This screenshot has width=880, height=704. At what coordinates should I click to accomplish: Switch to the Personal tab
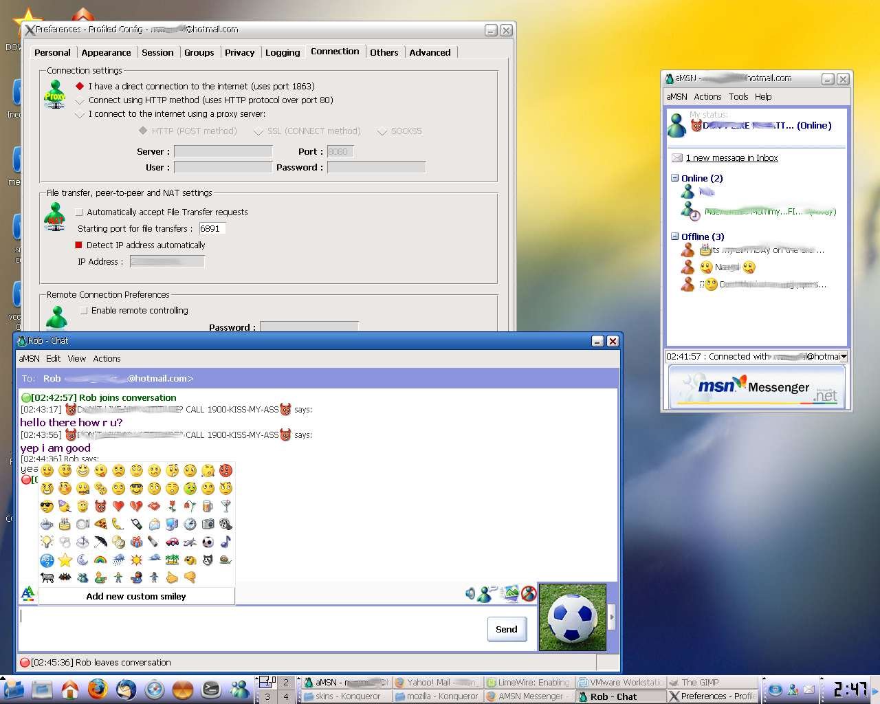(x=52, y=52)
